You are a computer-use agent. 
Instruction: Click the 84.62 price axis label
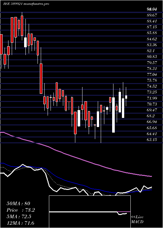coord(152,39)
